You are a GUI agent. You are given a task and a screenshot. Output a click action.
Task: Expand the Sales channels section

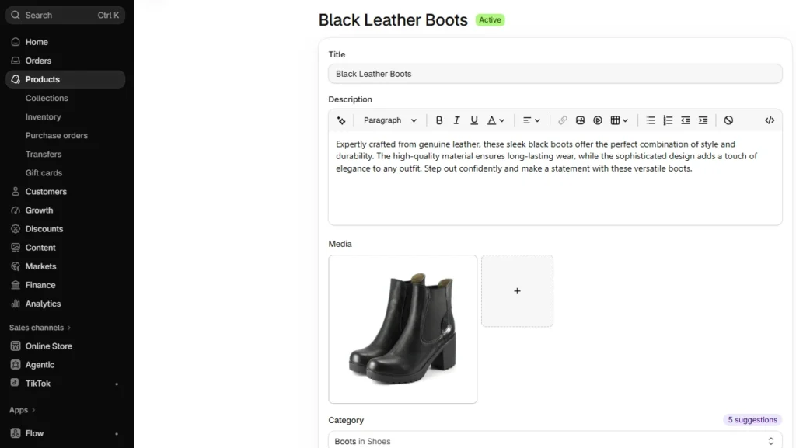(x=40, y=328)
